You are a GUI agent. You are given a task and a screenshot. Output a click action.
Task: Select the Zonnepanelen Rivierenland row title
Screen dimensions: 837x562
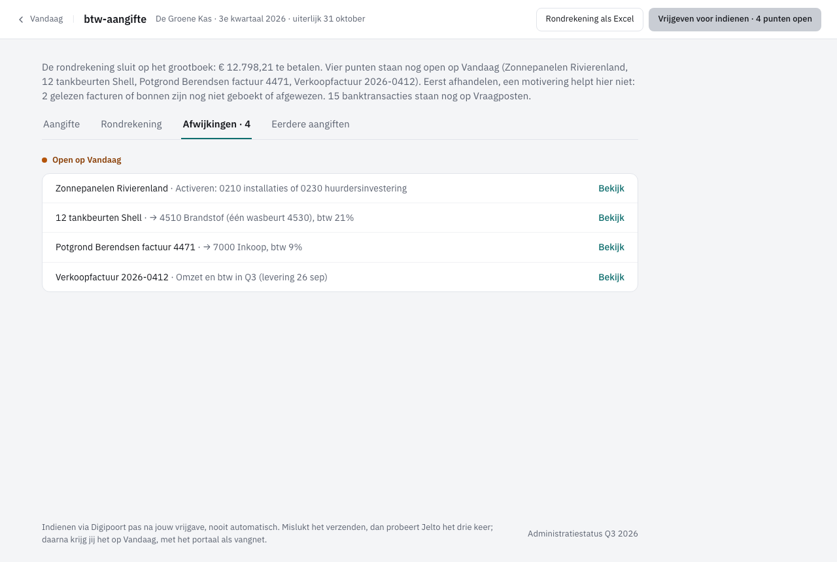click(x=112, y=188)
